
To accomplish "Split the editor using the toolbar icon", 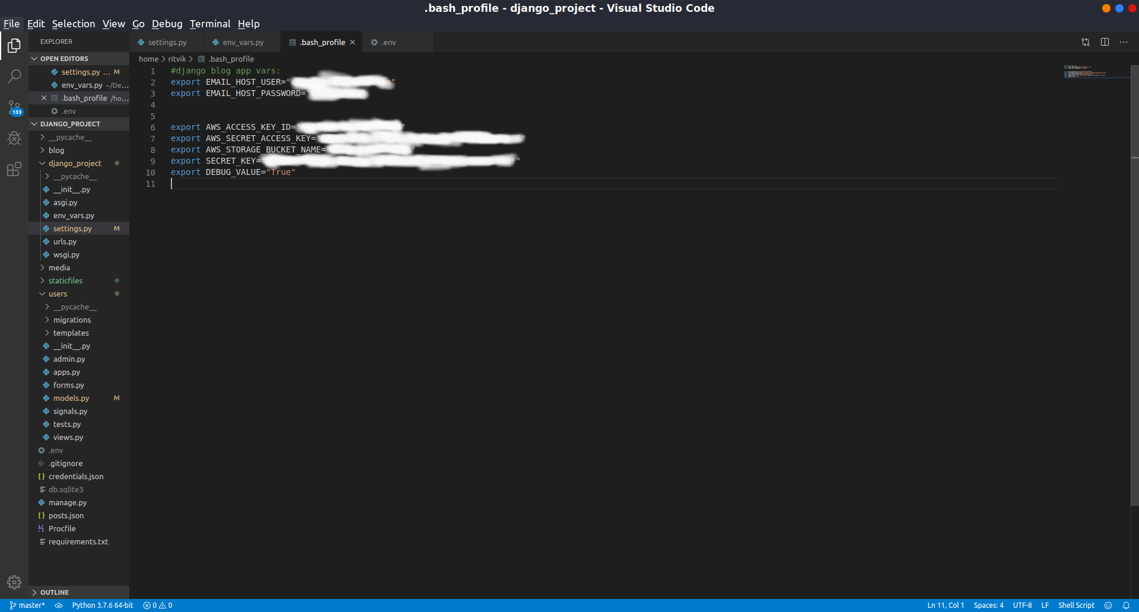I will point(1104,42).
